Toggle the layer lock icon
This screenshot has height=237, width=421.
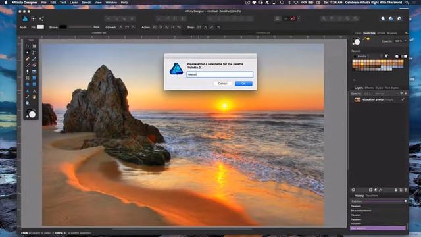point(406,93)
